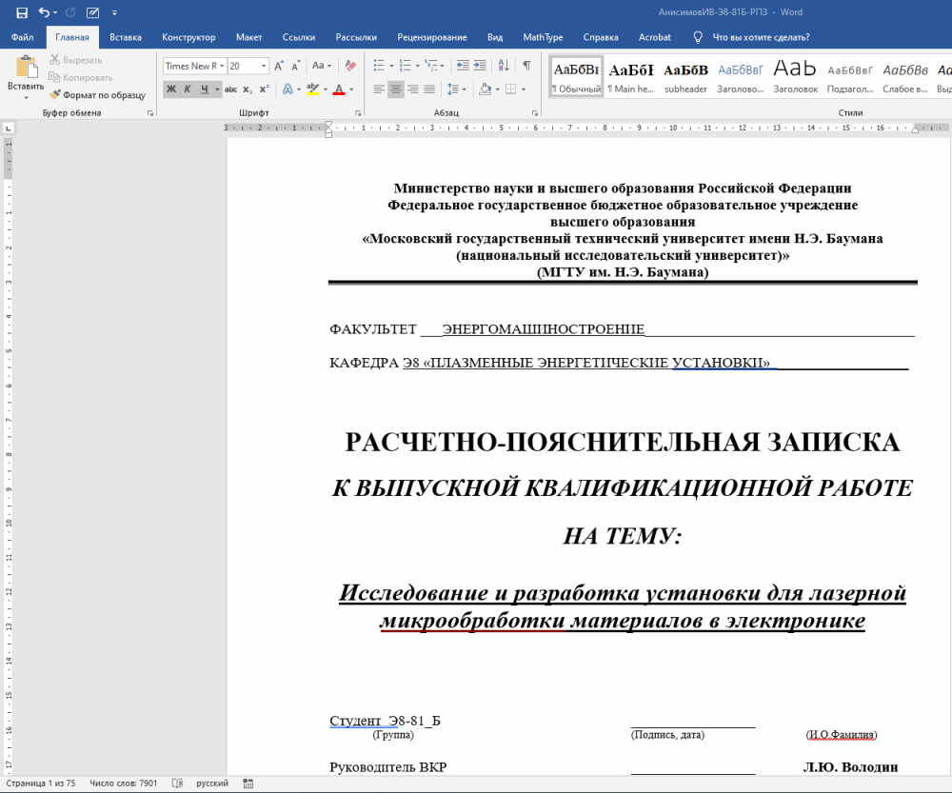Viewport: 952px width, 793px height.
Task: Apply justify alignment to text
Action: pyautogui.click(x=429, y=89)
